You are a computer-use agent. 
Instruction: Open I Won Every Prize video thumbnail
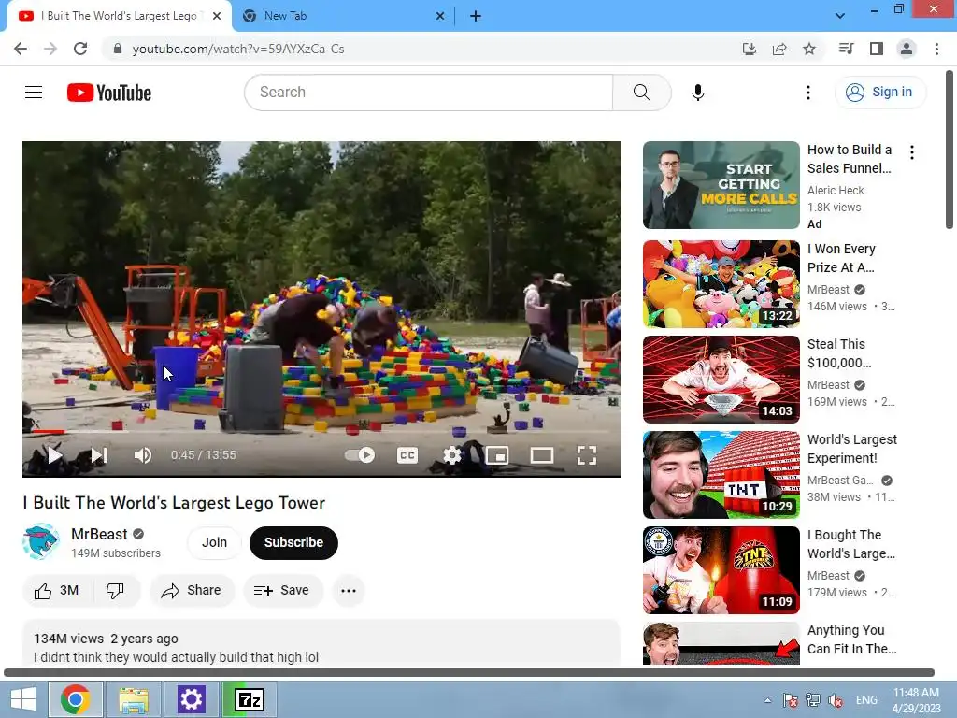point(721,284)
